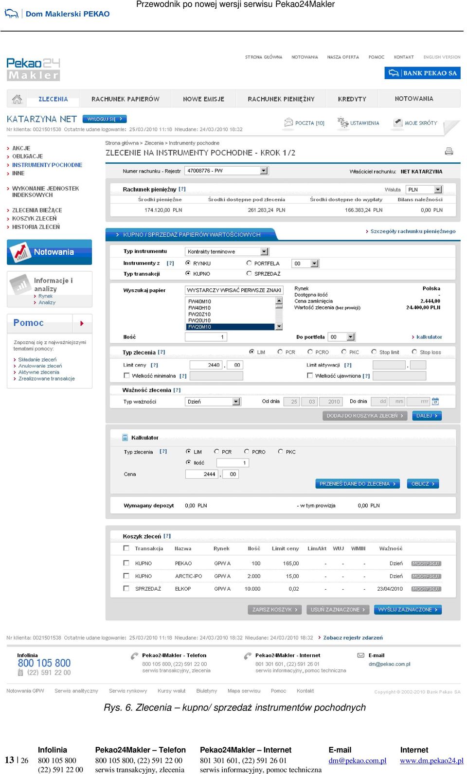Open HISTORIA ZLECEŃ sidebar link

click(x=36, y=227)
